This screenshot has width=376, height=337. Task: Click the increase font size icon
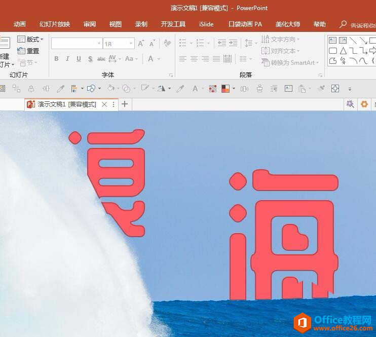[x=141, y=44]
